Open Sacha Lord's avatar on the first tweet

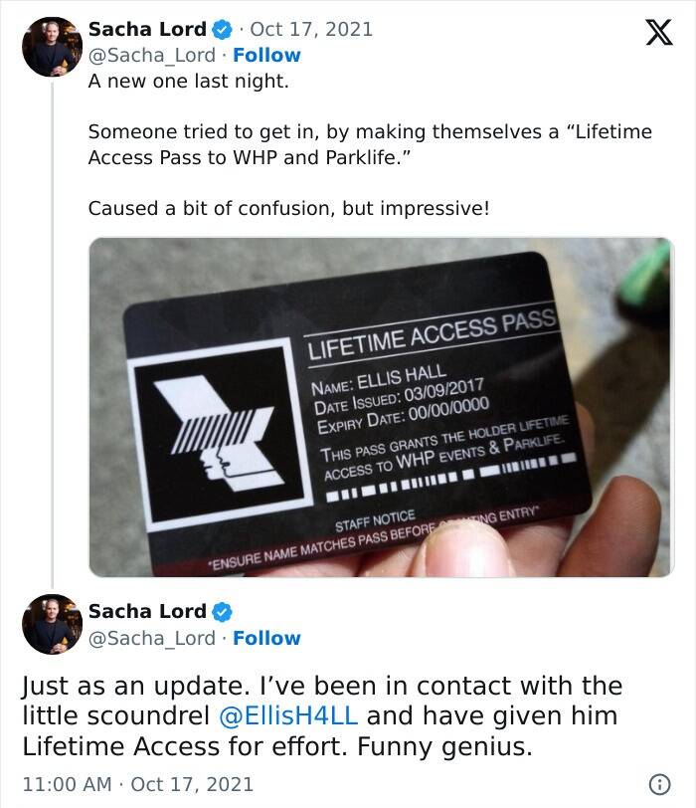click(52, 47)
